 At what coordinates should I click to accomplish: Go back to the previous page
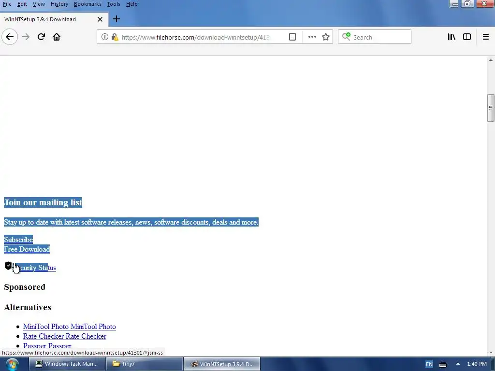click(10, 37)
